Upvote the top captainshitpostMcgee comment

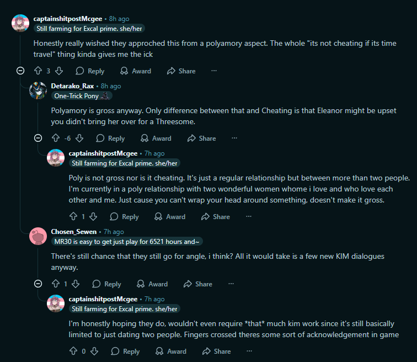pos(38,71)
